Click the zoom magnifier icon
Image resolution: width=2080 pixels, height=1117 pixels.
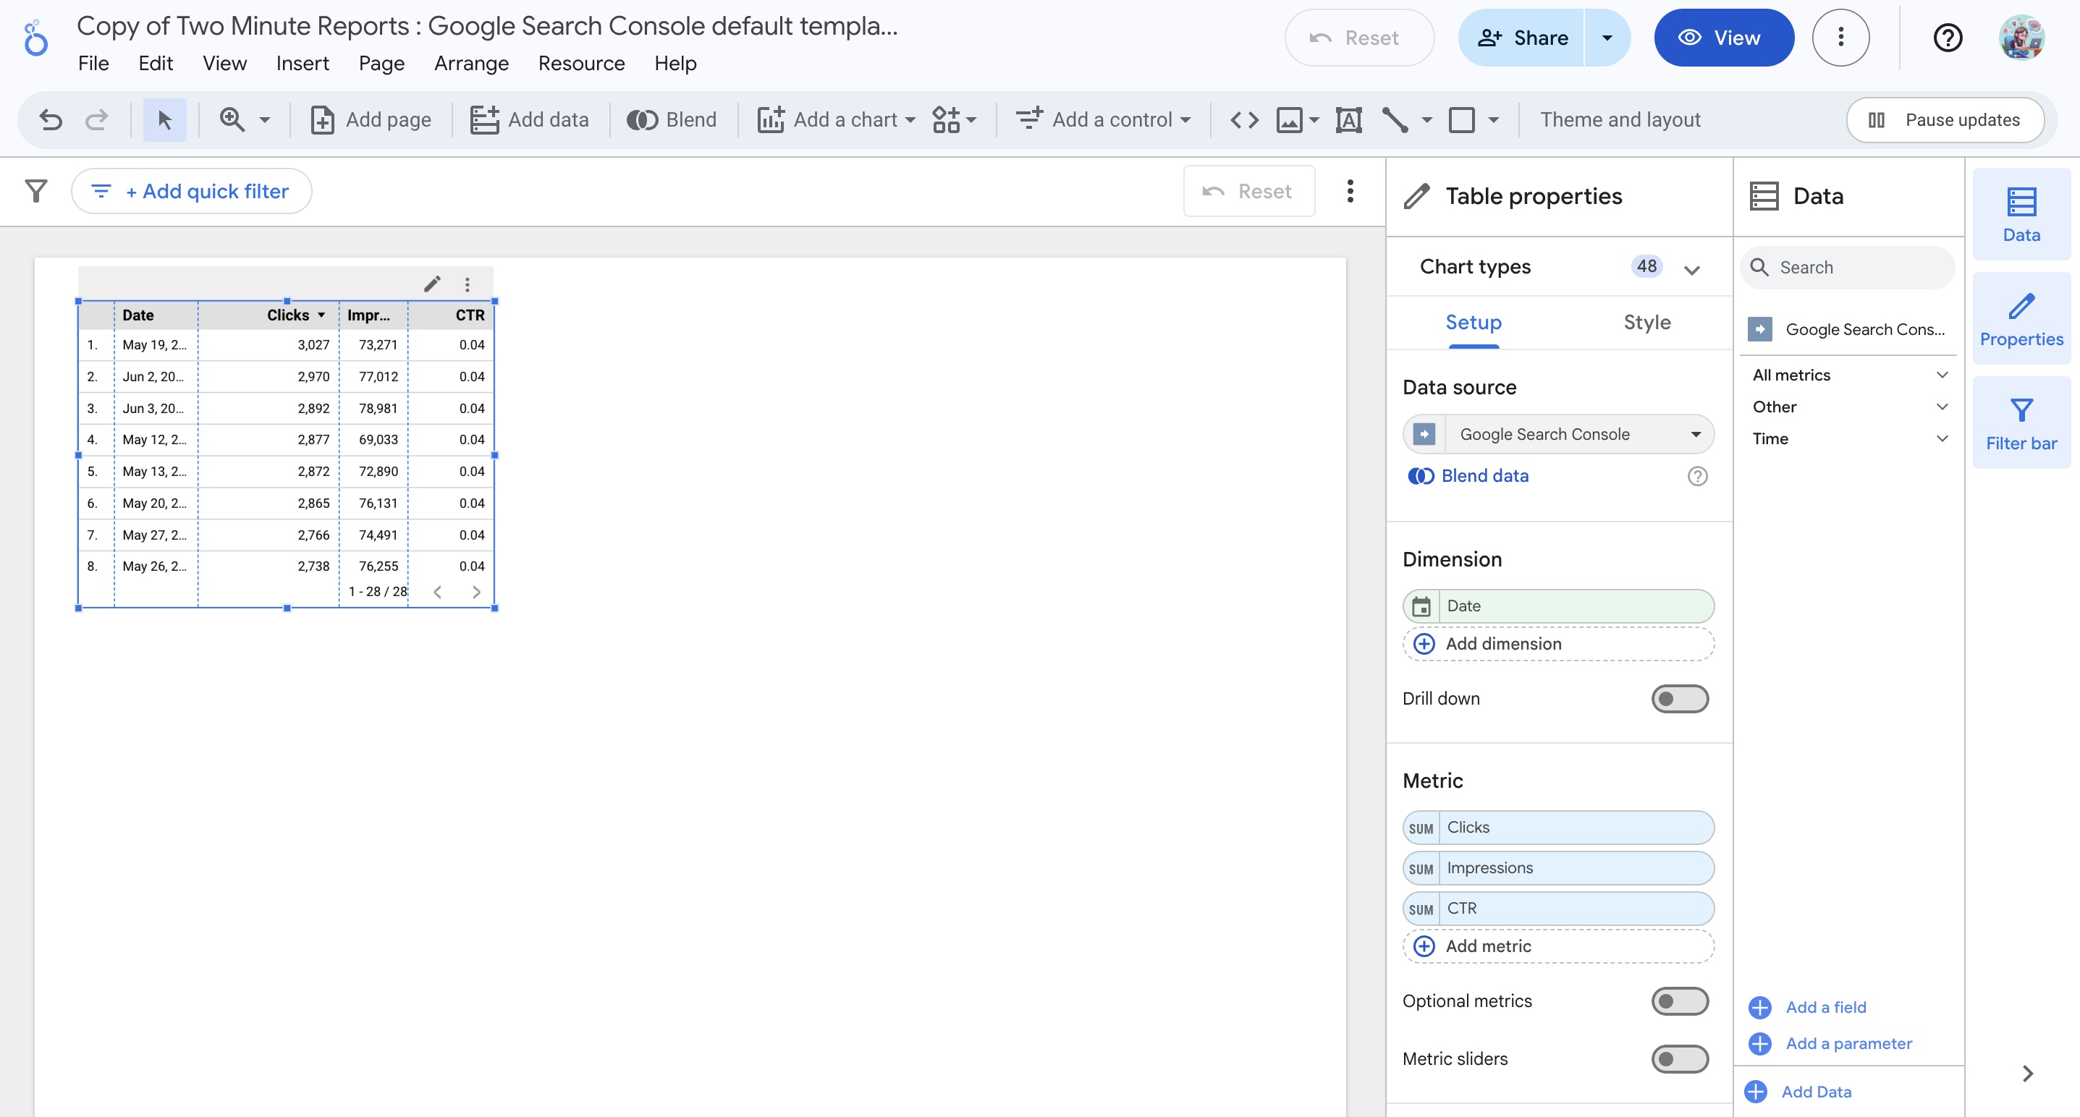(x=232, y=119)
